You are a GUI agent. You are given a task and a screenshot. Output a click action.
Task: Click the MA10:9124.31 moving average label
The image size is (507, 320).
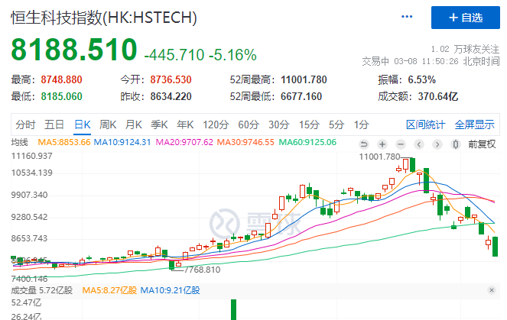click(122, 142)
